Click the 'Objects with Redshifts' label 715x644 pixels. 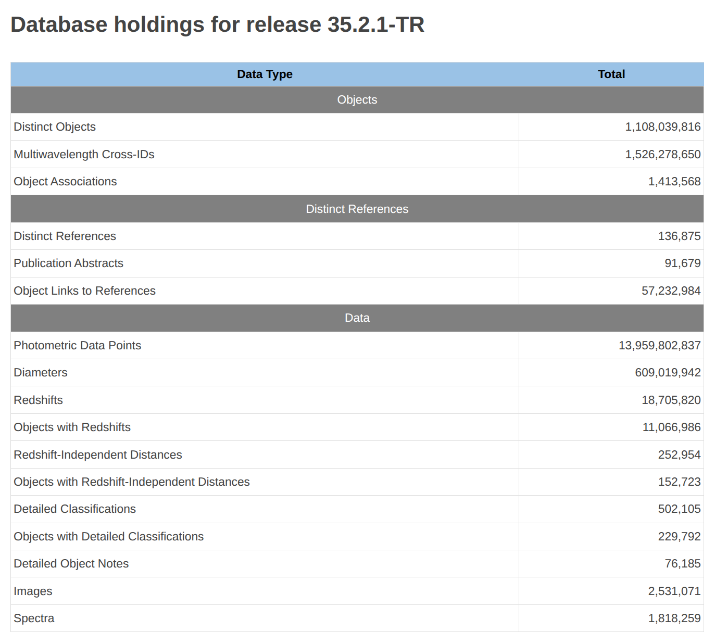coord(72,427)
